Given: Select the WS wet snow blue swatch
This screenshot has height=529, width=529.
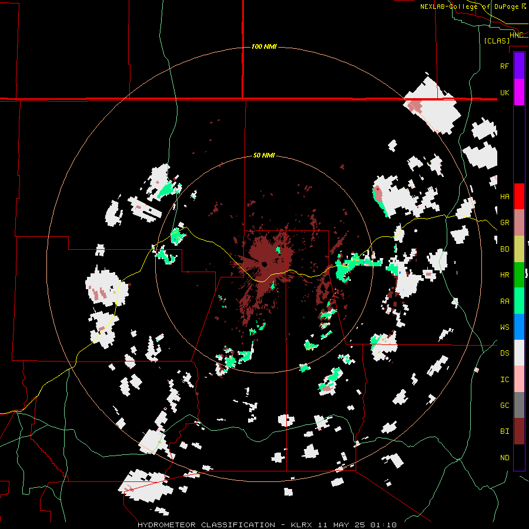Looking at the screenshot, I should [519, 327].
